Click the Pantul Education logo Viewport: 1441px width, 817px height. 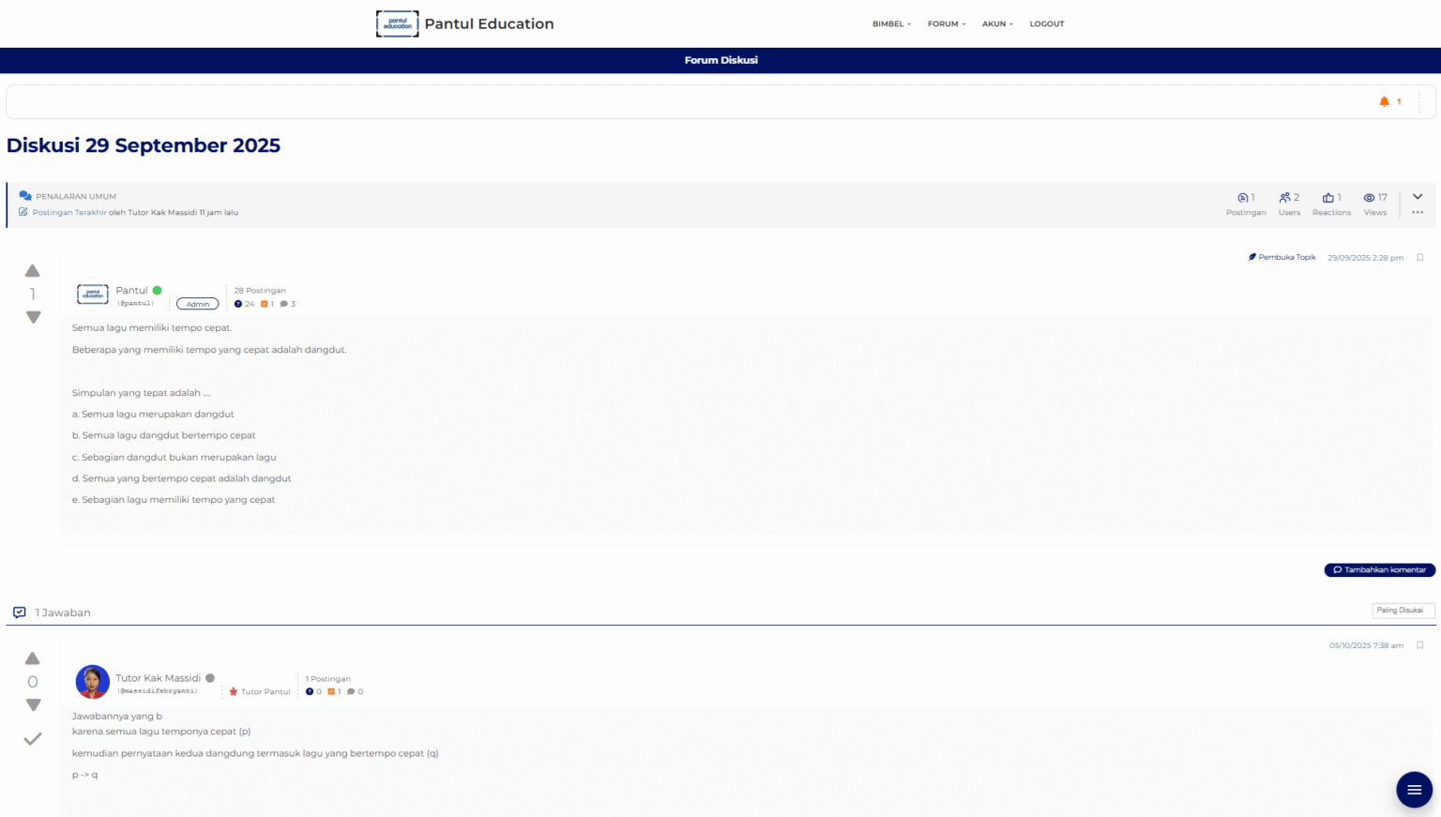pyautogui.click(x=398, y=23)
